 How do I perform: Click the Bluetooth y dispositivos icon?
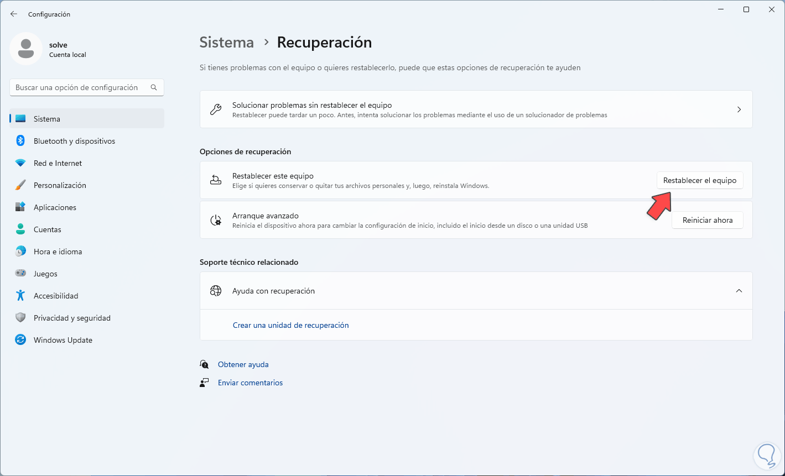20,141
